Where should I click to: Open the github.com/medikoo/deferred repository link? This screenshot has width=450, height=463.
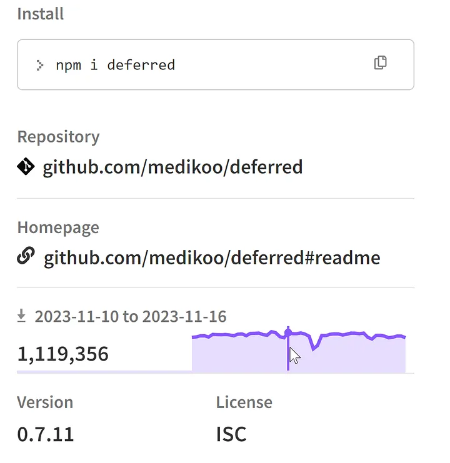(172, 167)
